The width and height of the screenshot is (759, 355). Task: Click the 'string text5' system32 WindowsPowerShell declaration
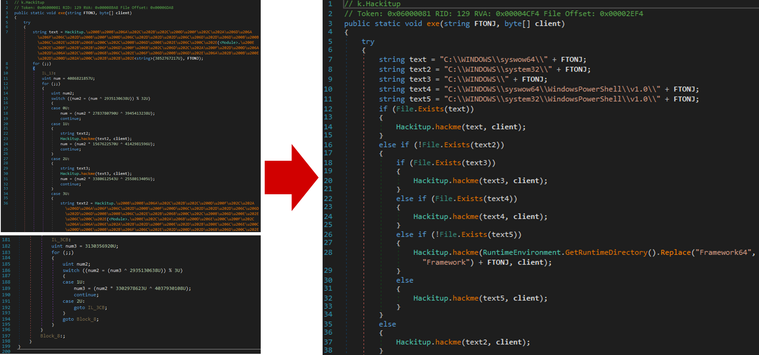539,99
